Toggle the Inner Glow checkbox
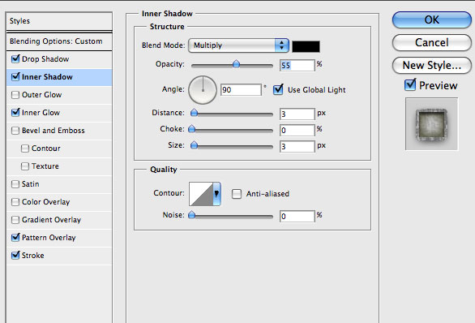 click(x=15, y=113)
